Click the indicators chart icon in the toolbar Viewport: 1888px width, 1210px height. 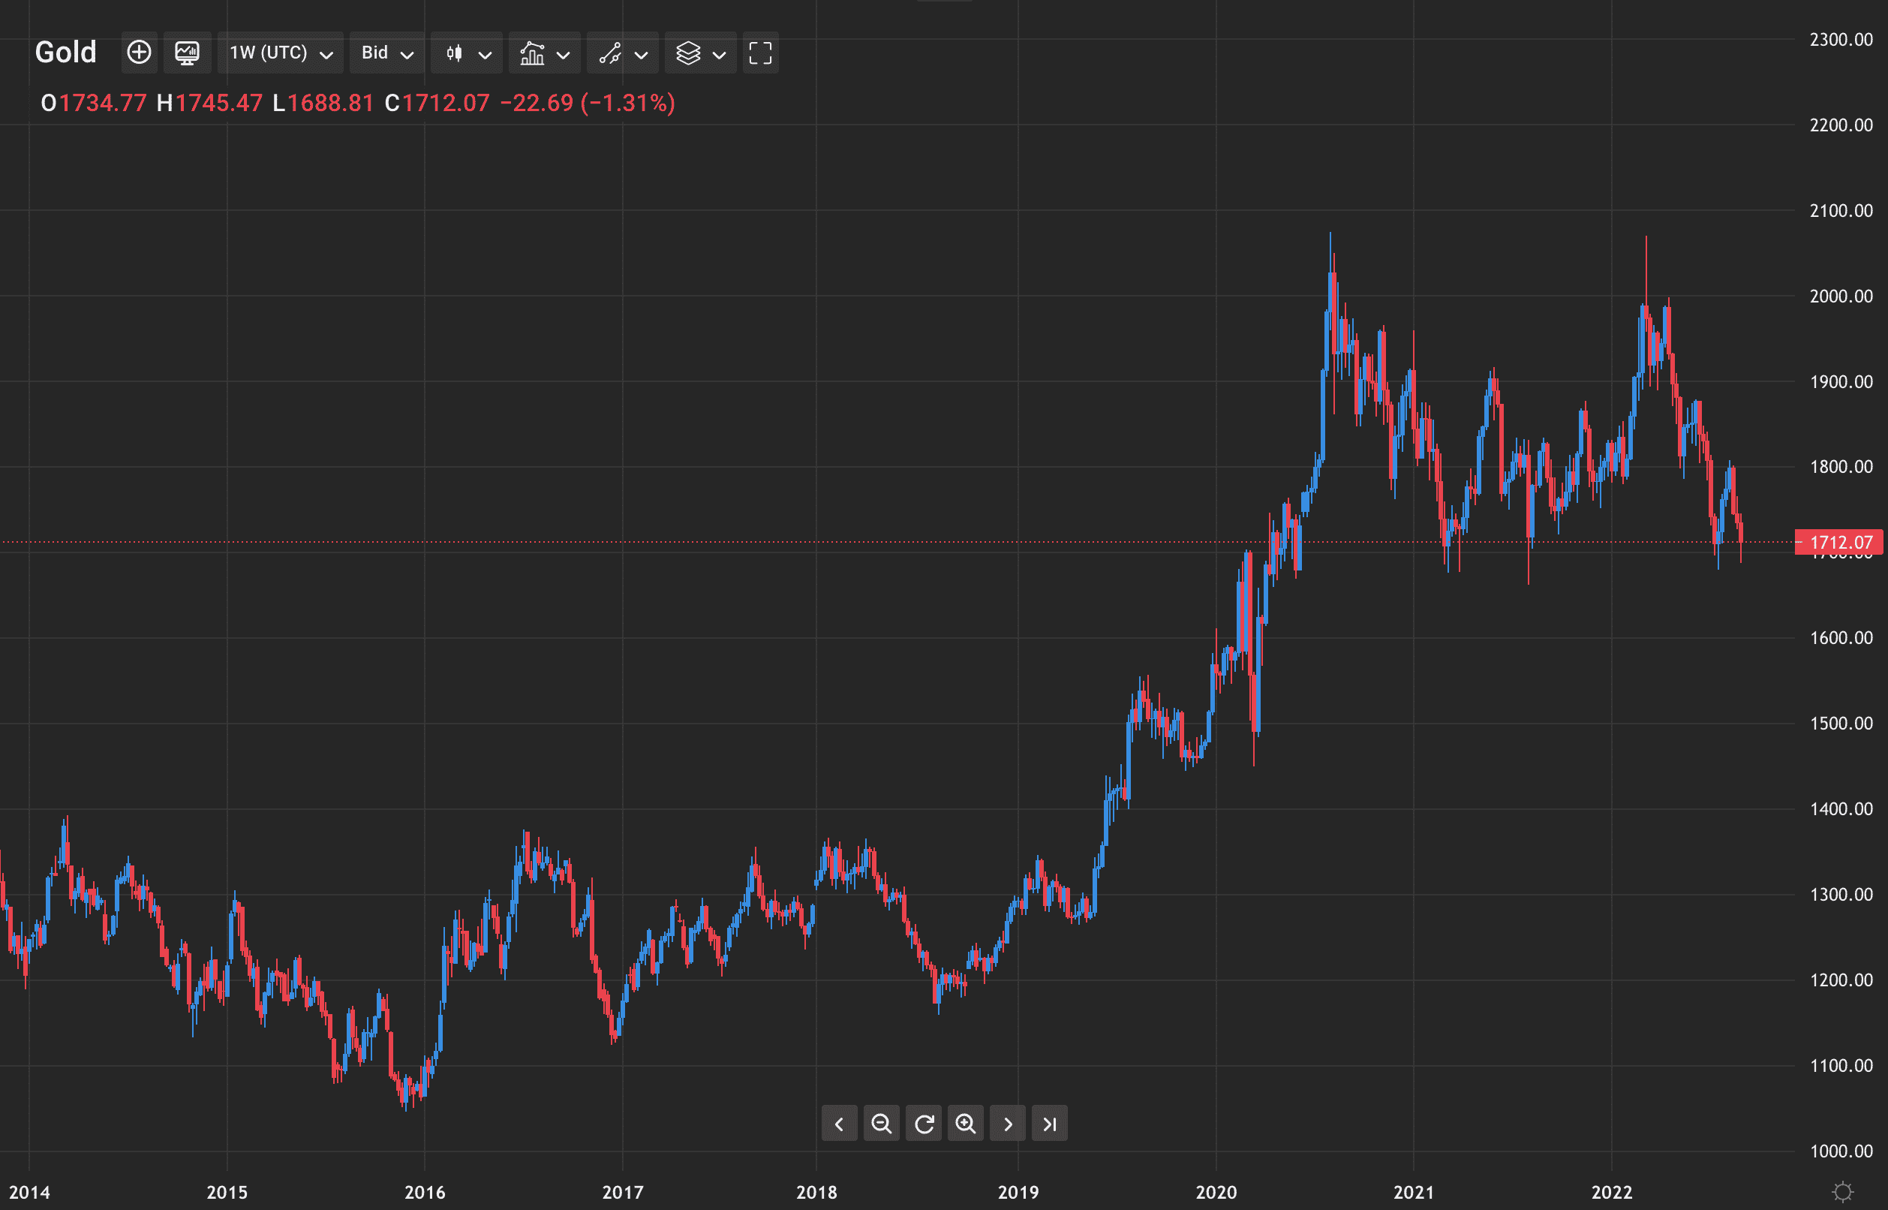pyautogui.click(x=532, y=53)
